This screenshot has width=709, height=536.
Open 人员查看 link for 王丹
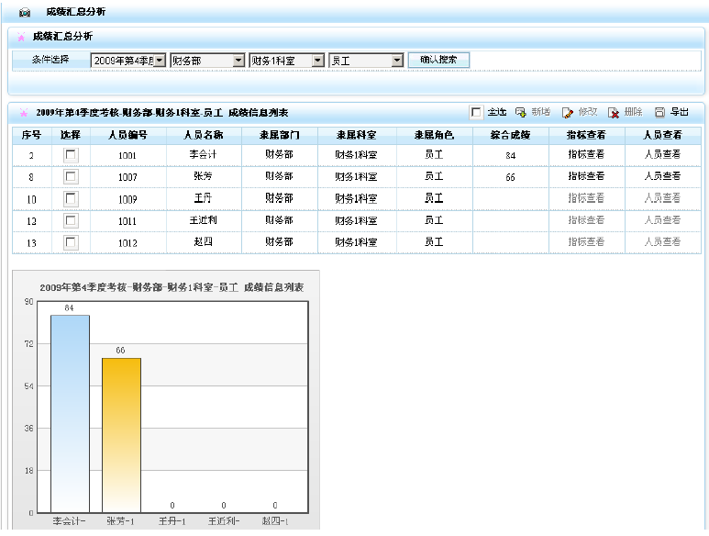[662, 198]
